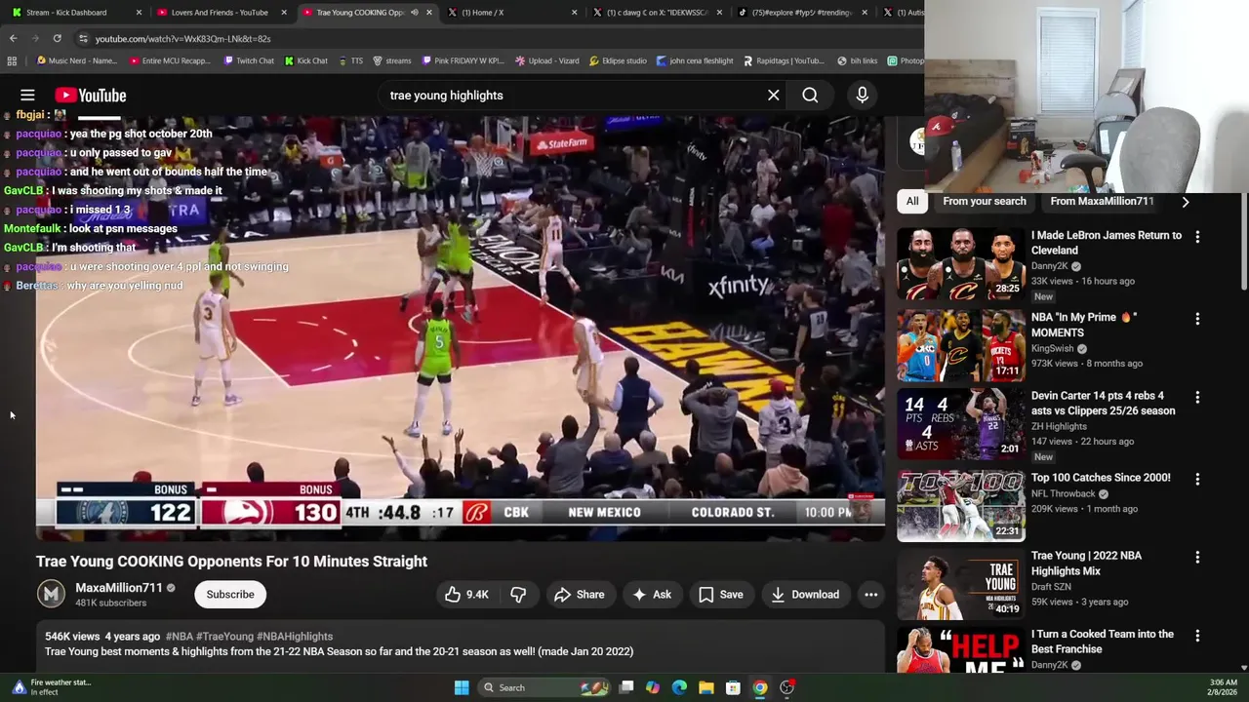Click the YouTube search field text
This screenshot has height=702, width=1249.
[447, 96]
